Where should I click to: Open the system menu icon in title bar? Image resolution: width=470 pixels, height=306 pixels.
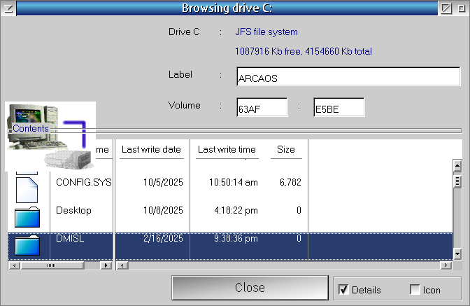pyautogui.click(x=8, y=8)
